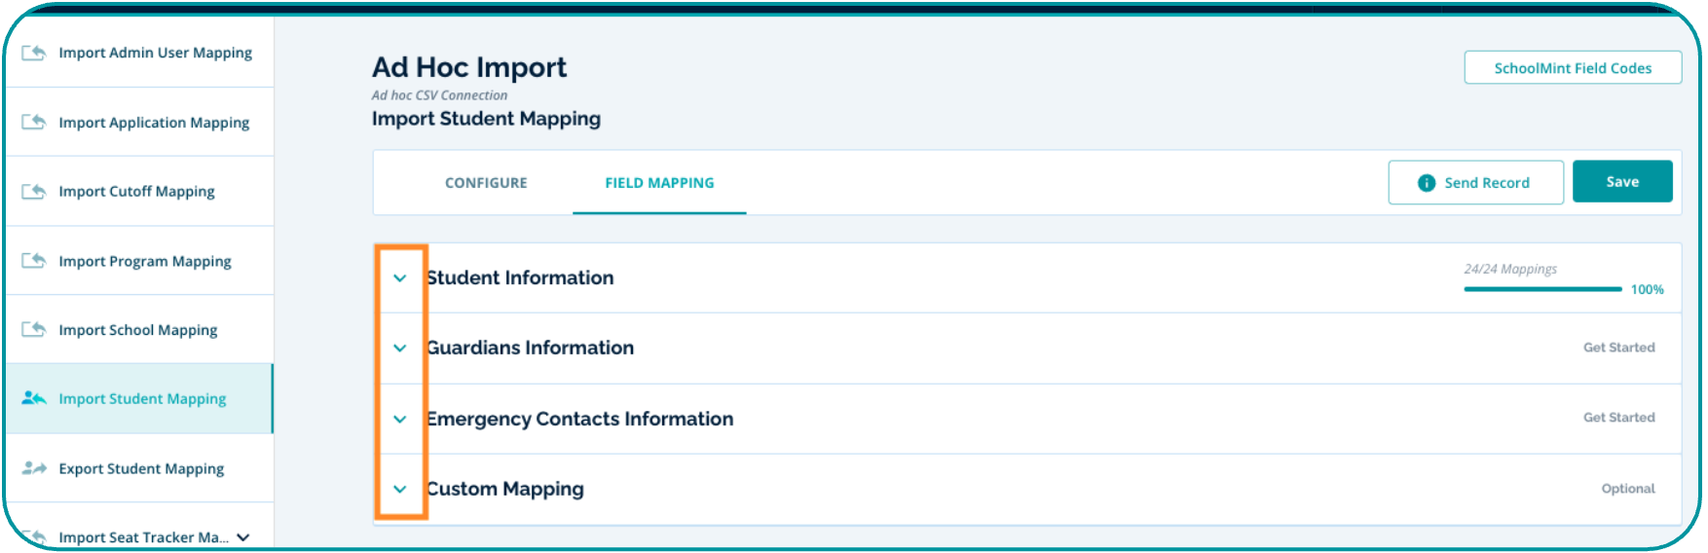Open SchoolMint Field Codes
The height and width of the screenshot is (553, 1708).
click(x=1572, y=68)
